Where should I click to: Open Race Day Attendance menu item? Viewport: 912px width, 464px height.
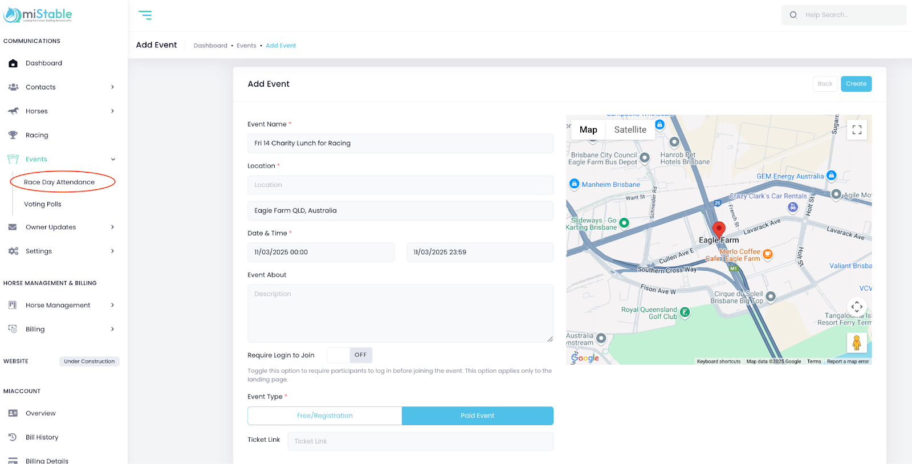coord(59,182)
